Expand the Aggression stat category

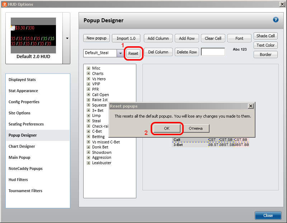[x=88, y=157]
